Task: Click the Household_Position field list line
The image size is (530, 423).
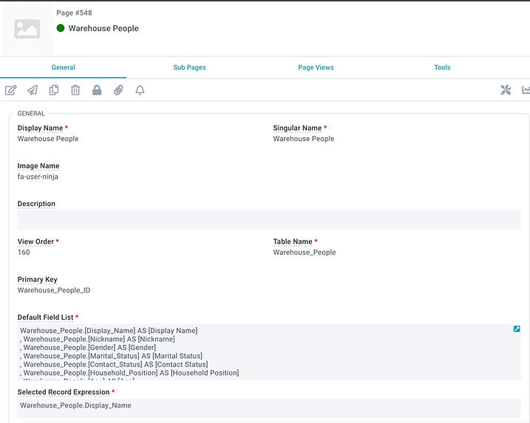Action: (x=129, y=373)
